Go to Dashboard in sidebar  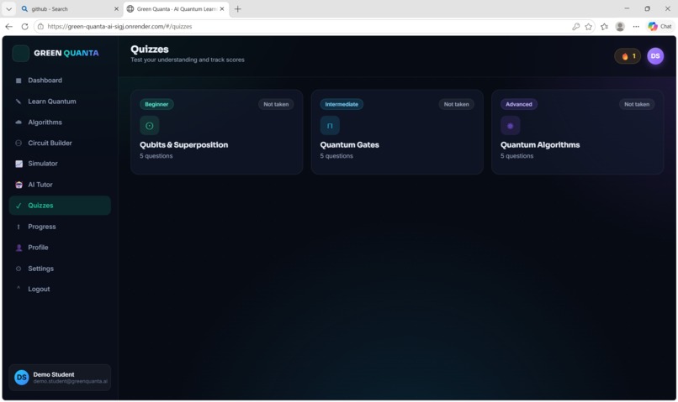click(x=60, y=81)
